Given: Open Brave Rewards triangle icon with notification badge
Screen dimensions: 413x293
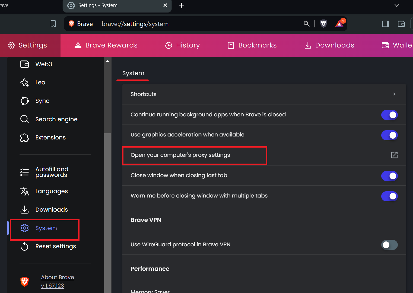Looking at the screenshot, I should click(x=340, y=23).
